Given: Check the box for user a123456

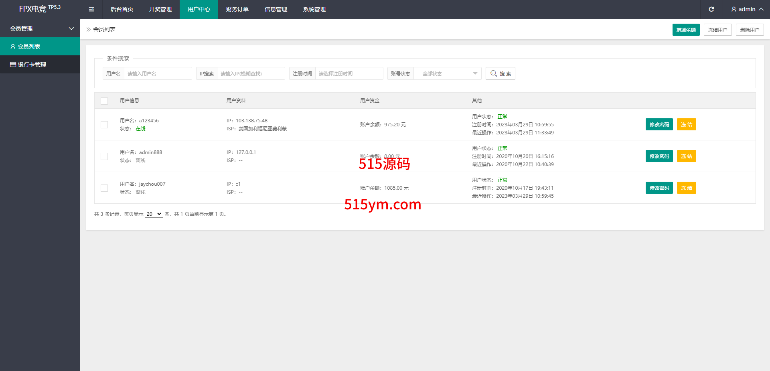Looking at the screenshot, I should pos(104,125).
